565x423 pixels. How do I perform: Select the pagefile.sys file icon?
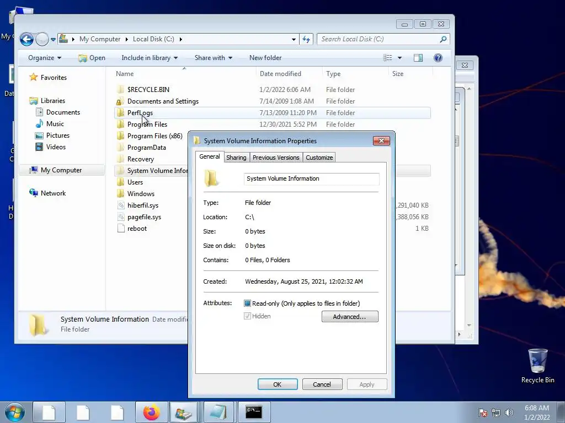point(121,216)
